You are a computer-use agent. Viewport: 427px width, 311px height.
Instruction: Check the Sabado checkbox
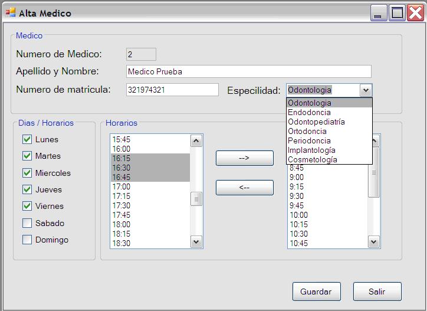click(27, 223)
